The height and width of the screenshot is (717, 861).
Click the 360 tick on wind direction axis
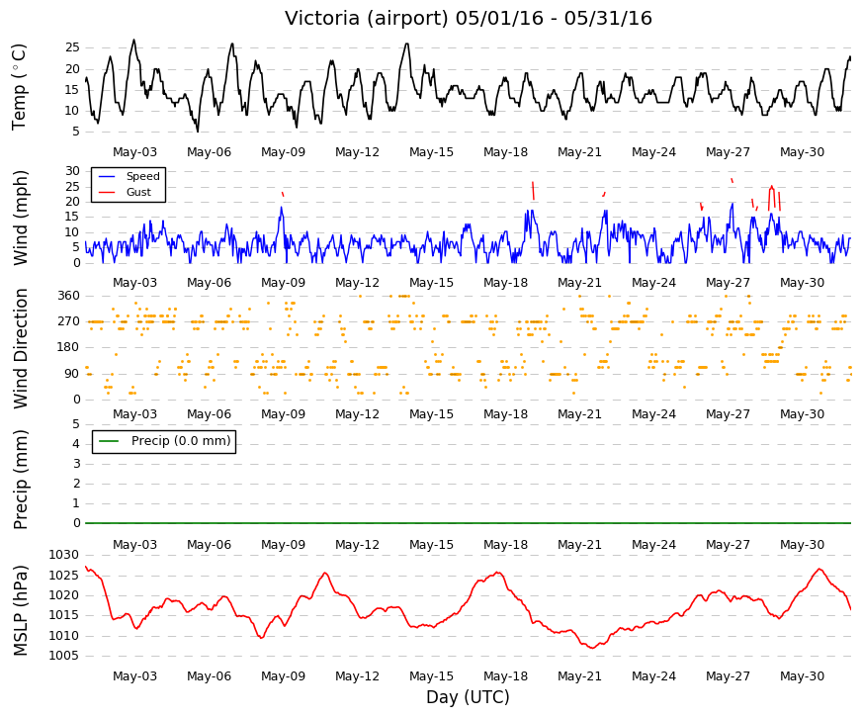[x=69, y=296]
